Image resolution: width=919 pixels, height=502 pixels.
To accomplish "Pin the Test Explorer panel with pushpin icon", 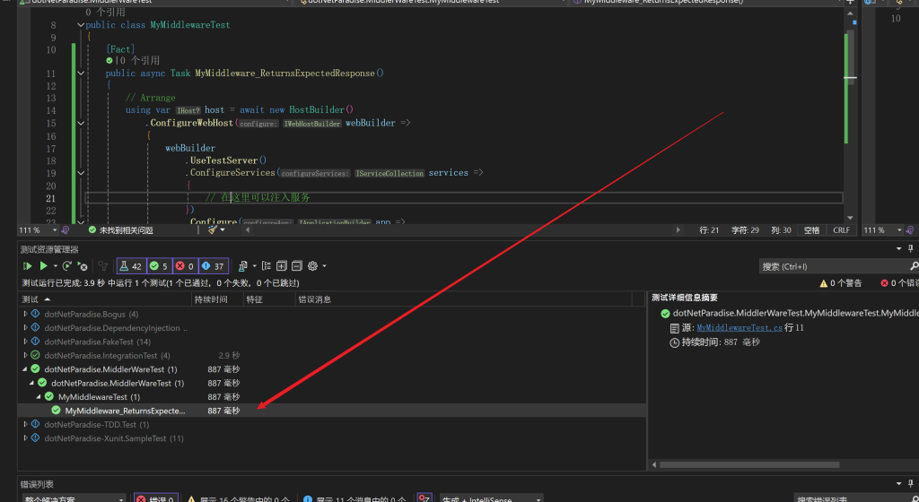I will pos(911,249).
